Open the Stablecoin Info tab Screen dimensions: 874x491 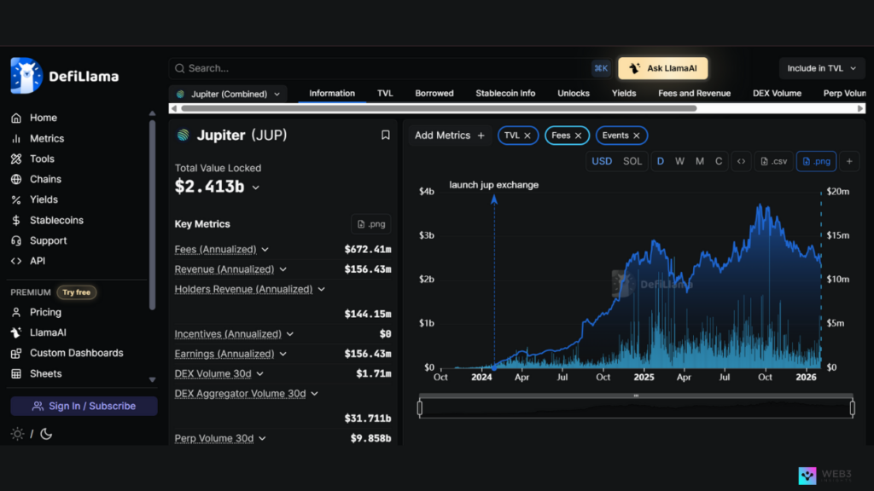505,94
